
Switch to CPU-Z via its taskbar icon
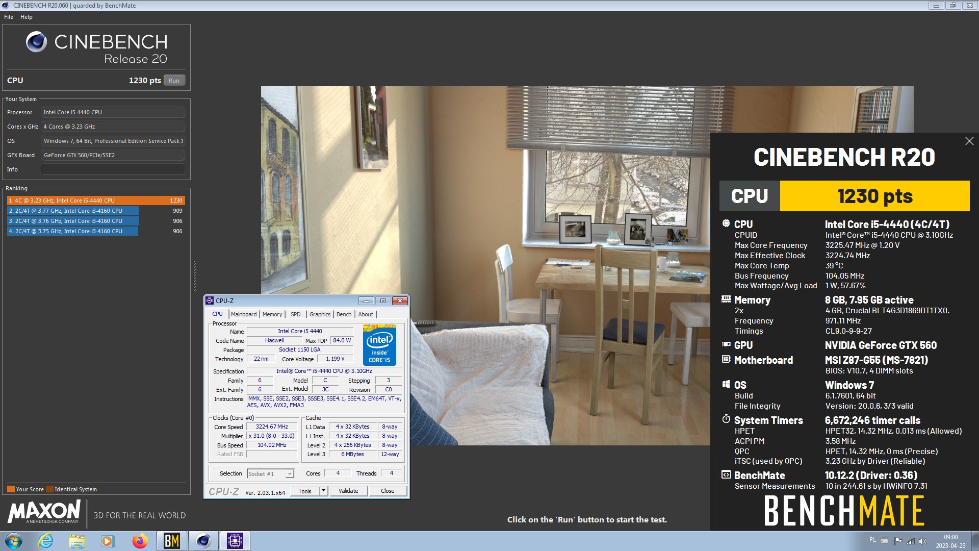[235, 541]
